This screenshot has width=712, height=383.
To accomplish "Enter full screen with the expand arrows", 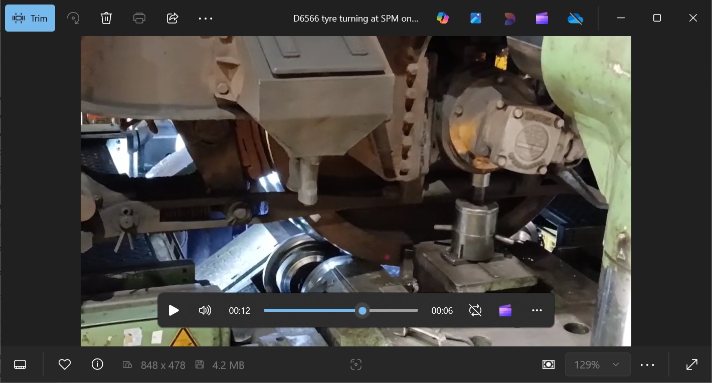I will 692,364.
